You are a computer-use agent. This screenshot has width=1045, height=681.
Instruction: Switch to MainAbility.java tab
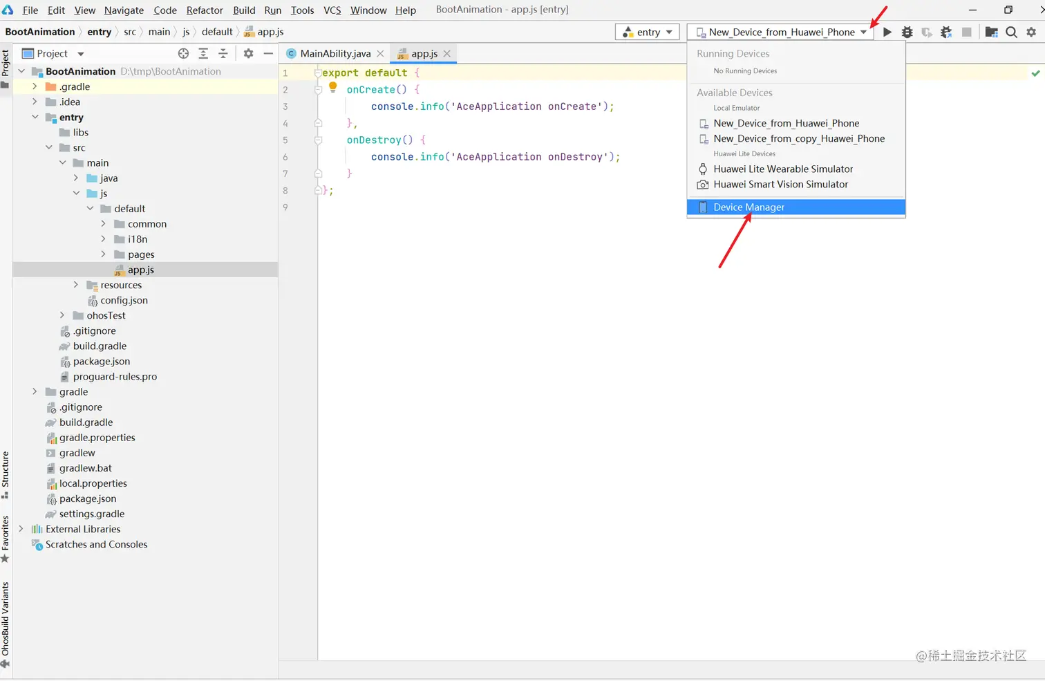pyautogui.click(x=335, y=53)
